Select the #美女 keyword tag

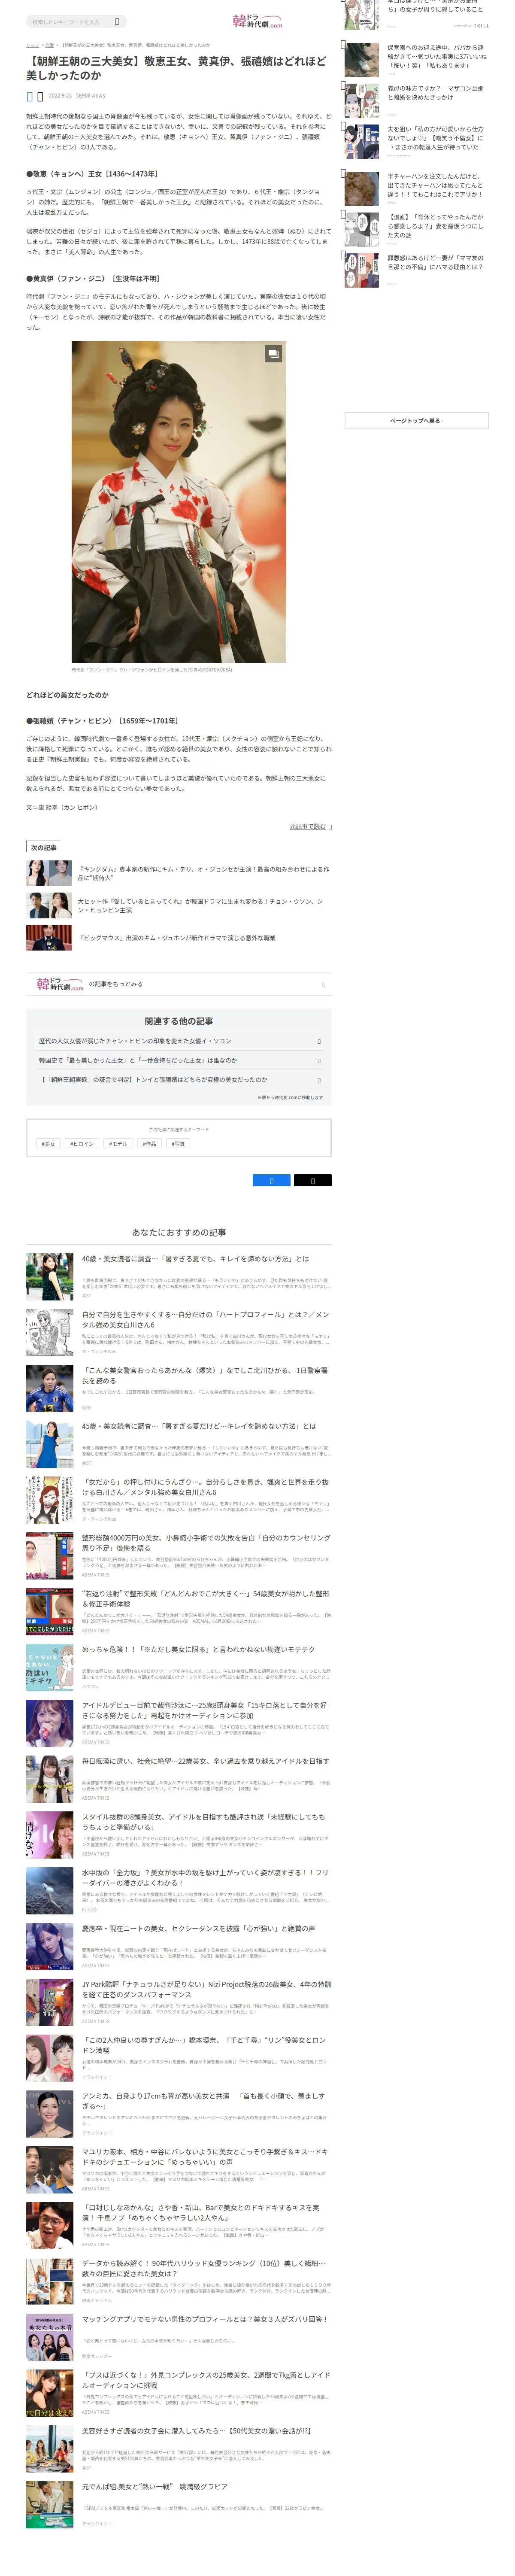[x=48, y=1143]
